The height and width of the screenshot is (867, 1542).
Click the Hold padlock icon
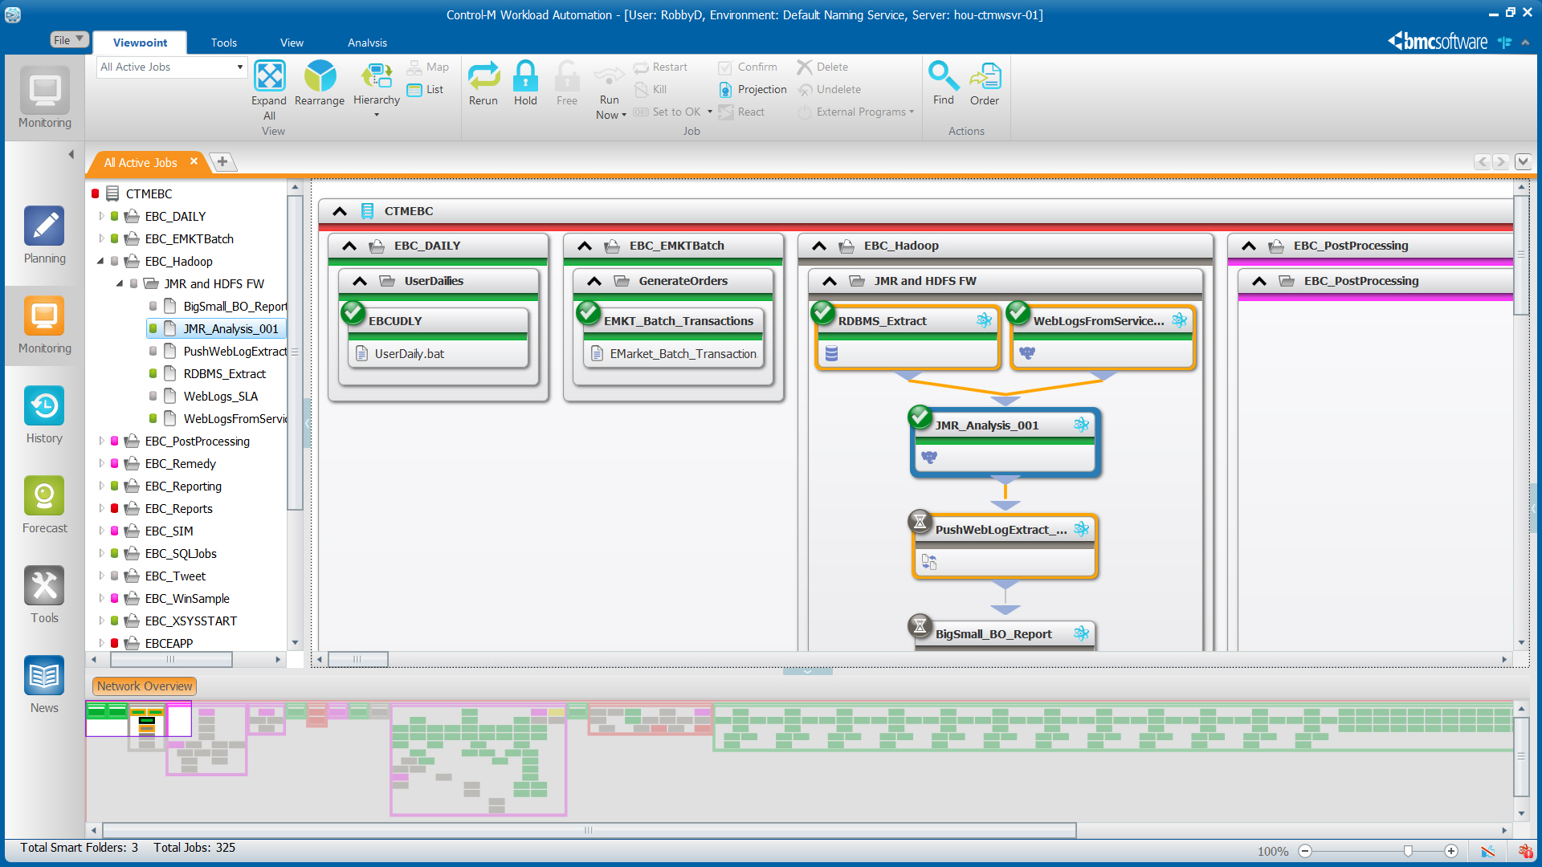(x=525, y=77)
